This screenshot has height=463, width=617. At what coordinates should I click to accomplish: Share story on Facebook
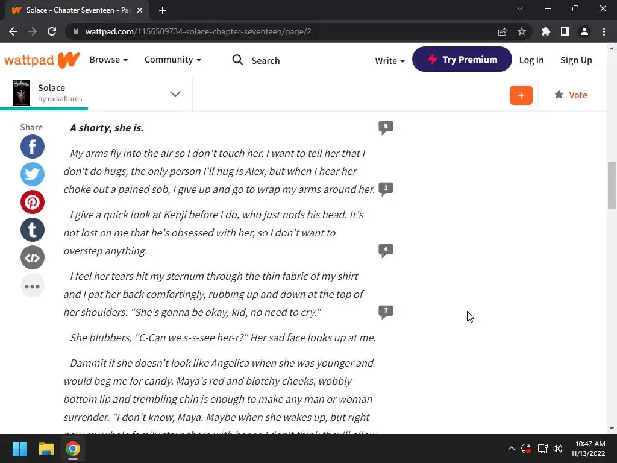[33, 147]
